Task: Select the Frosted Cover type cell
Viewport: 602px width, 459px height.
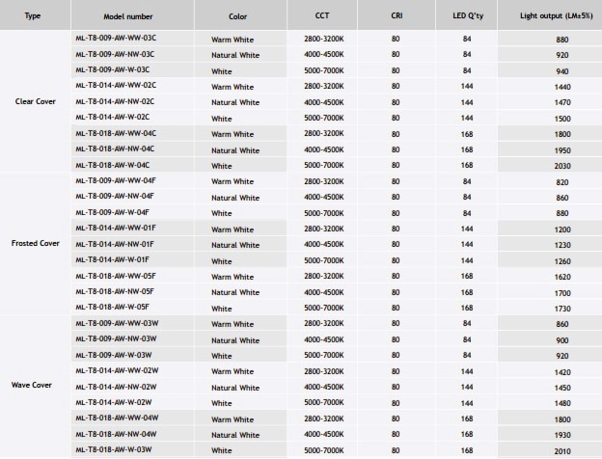Action: coord(36,243)
